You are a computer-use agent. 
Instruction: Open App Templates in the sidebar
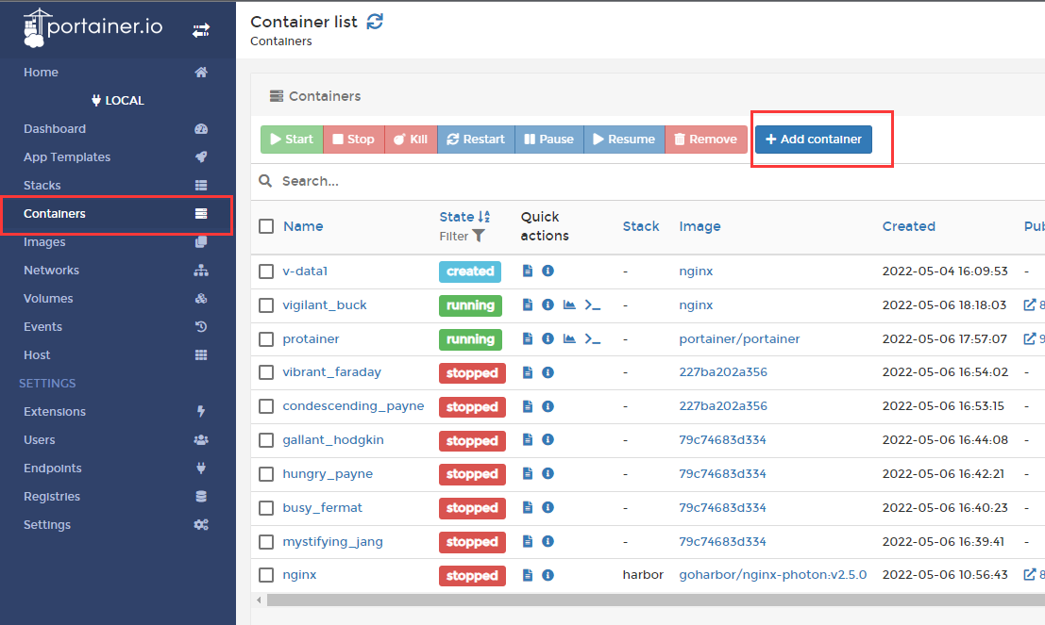click(x=117, y=157)
